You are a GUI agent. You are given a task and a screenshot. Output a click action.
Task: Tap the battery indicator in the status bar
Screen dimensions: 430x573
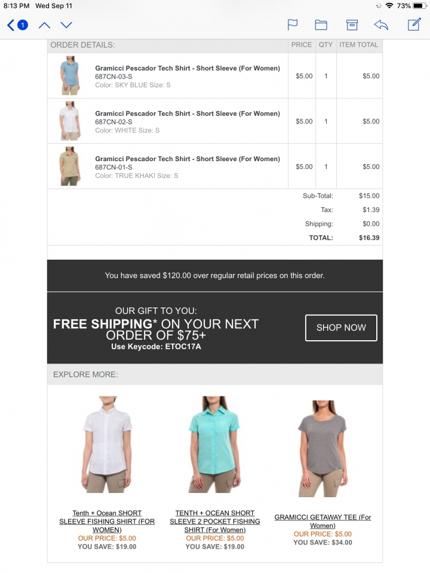[420, 6]
